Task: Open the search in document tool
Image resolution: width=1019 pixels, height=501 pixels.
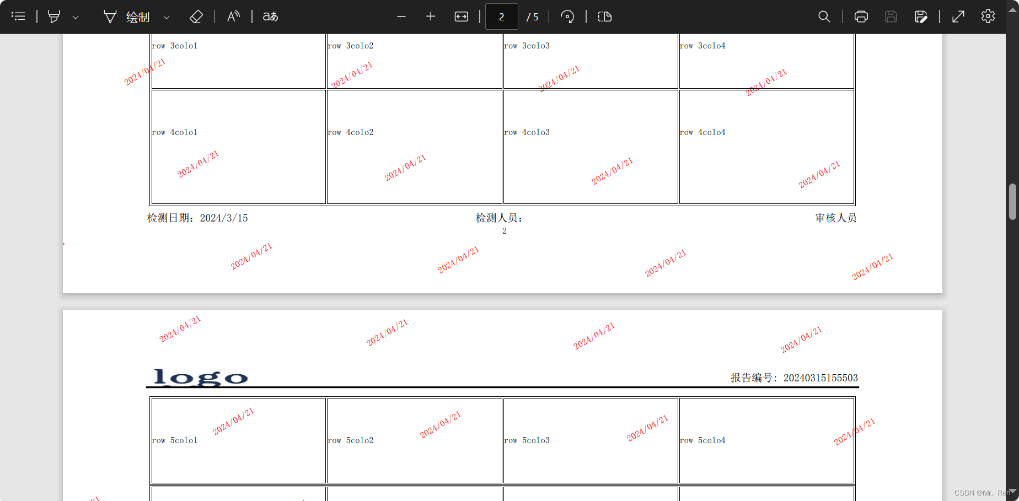Action: pos(824,17)
